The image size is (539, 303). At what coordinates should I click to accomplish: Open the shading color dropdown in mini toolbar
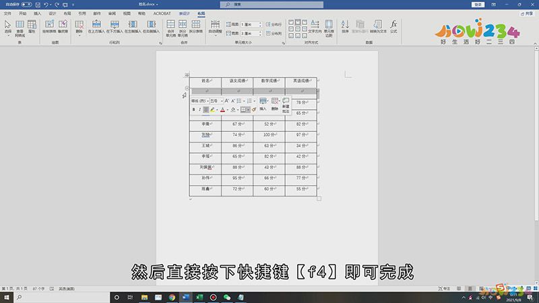pyautogui.click(x=238, y=110)
